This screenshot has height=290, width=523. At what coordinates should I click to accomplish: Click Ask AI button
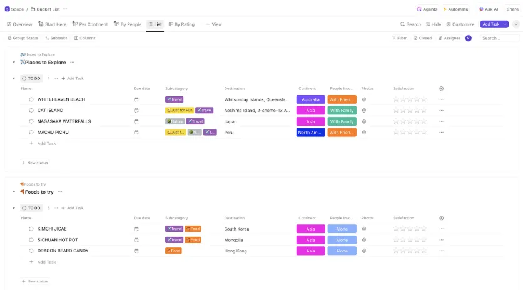click(489, 9)
